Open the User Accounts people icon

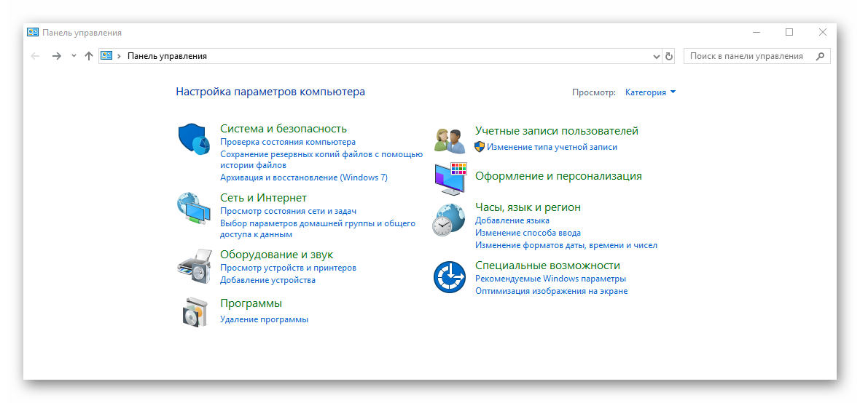click(450, 140)
